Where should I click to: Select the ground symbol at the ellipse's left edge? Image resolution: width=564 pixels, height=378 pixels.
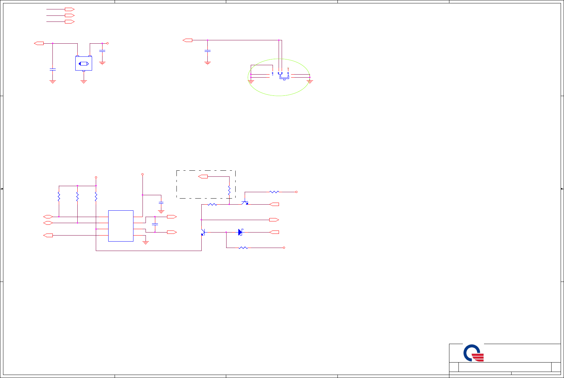(251, 82)
